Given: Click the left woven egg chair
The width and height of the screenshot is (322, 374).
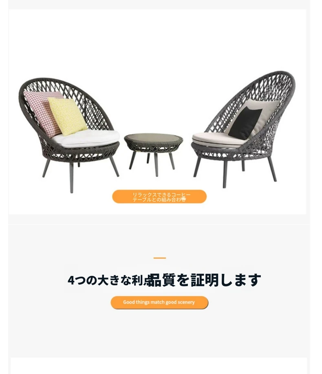Looking at the screenshot, I should (69, 135).
